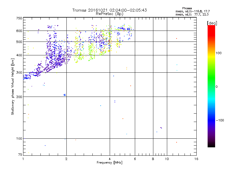Click the plot title Tromsø 20161021
Viewport: 231px width, 173px height.
pos(109,10)
